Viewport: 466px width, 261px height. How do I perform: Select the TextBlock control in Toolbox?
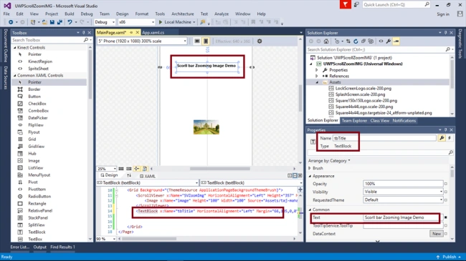coord(37,232)
